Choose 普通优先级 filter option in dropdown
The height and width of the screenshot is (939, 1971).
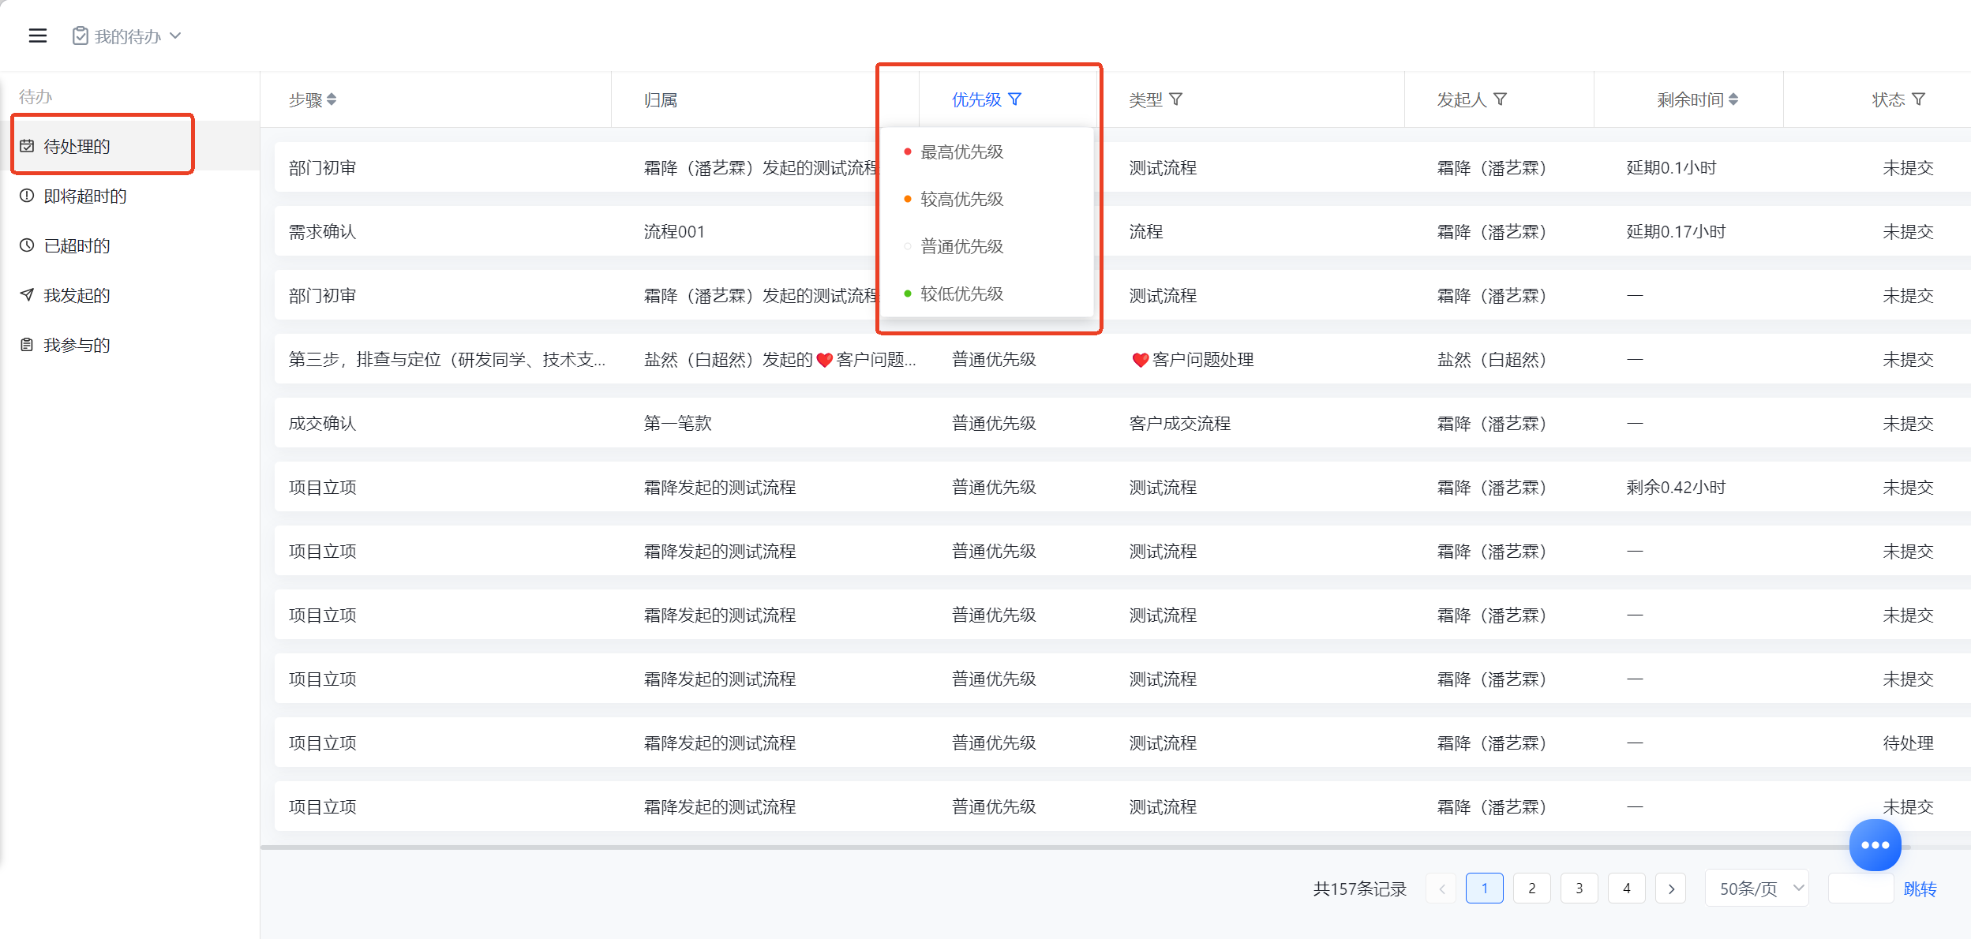pos(987,246)
